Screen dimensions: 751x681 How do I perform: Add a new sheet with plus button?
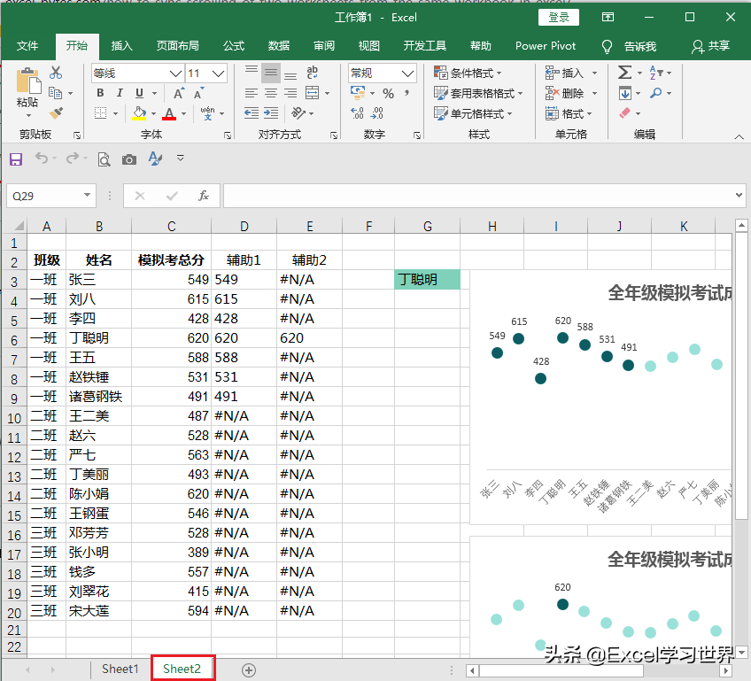[249, 670]
